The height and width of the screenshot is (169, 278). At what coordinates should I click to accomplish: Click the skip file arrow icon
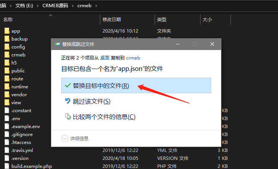tap(68, 101)
